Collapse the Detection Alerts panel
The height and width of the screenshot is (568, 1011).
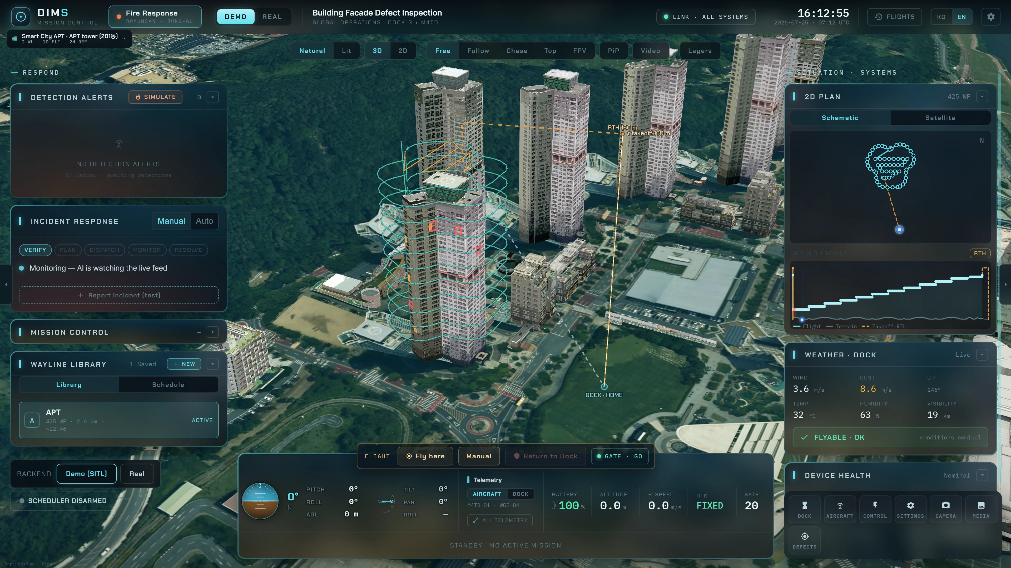pyautogui.click(x=213, y=97)
